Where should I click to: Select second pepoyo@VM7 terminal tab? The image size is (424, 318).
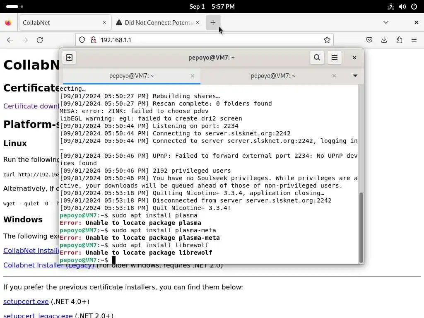(x=273, y=76)
